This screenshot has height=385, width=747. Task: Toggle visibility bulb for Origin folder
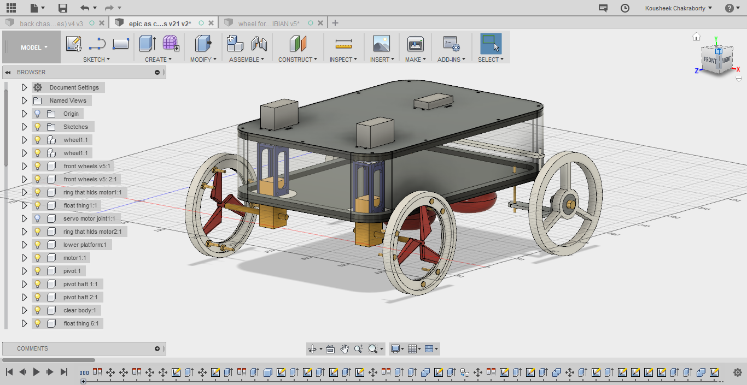point(38,114)
